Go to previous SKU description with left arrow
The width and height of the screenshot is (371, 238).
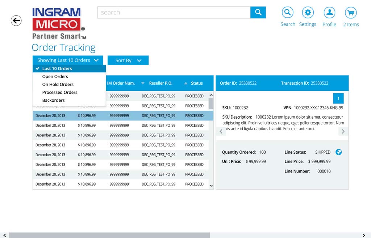pyautogui.click(x=221, y=132)
